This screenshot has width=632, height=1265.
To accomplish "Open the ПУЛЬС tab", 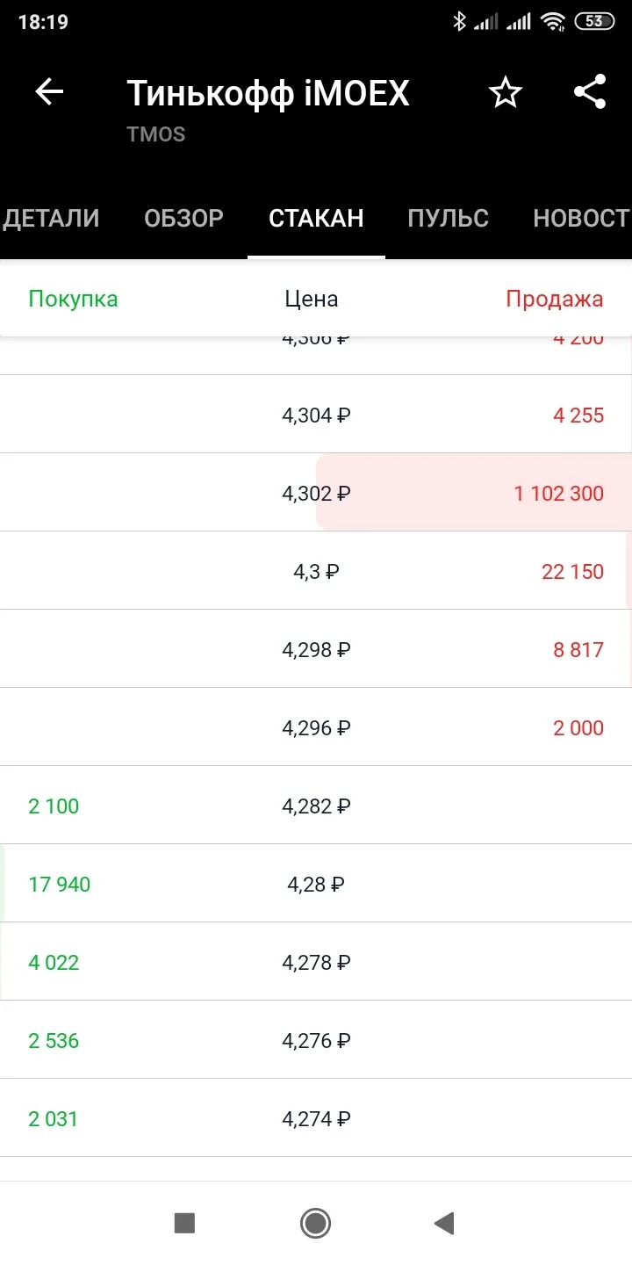I will [x=448, y=218].
